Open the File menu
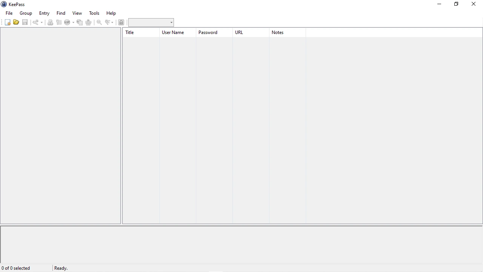Viewport: 483px width, 272px height. 9,13
